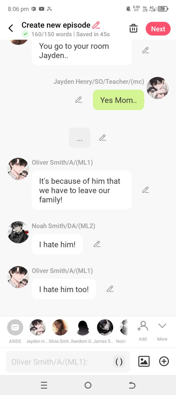Screen dimensions: 176x395
Task: Select the James S... character avatar
Action: [x=105, y=331]
